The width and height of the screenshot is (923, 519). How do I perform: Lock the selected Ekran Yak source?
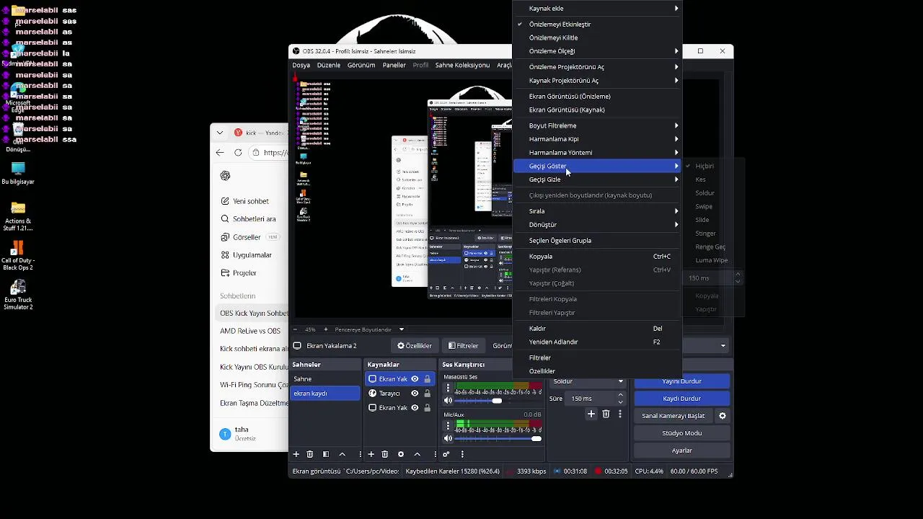click(428, 379)
